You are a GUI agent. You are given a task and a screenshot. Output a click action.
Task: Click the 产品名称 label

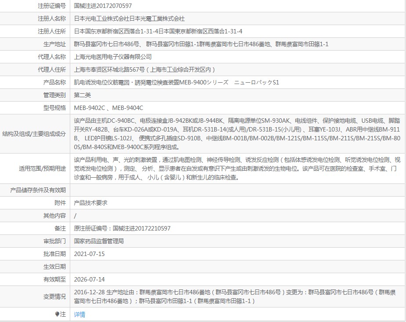54,82
